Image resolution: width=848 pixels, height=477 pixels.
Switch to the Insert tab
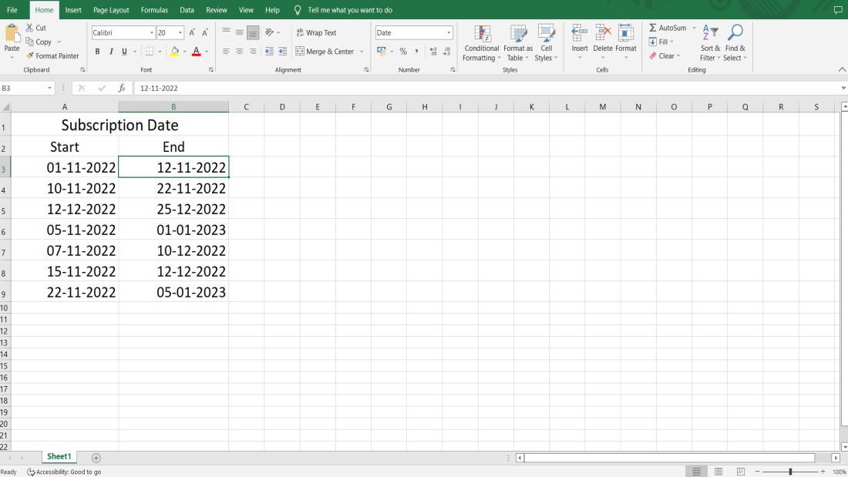click(73, 10)
